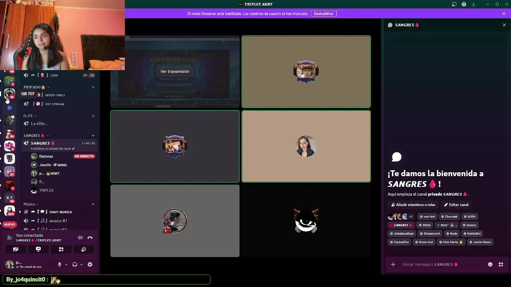
Task: Open user settings gear
Action: click(x=90, y=264)
